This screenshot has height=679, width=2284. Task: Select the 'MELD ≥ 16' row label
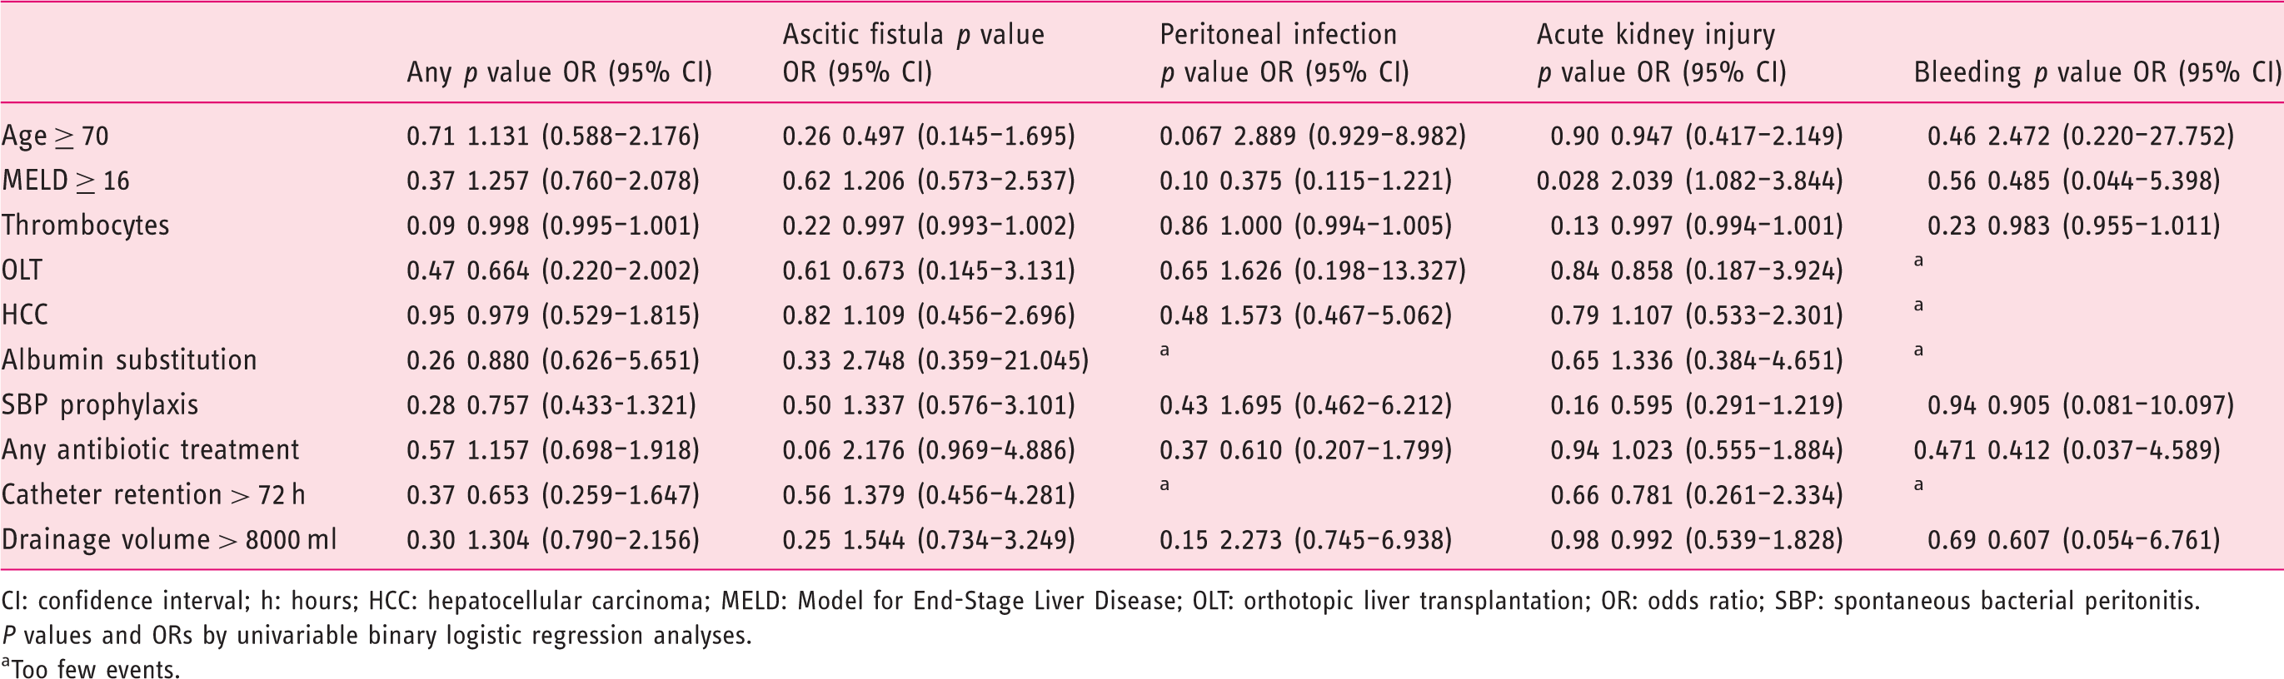(66, 181)
